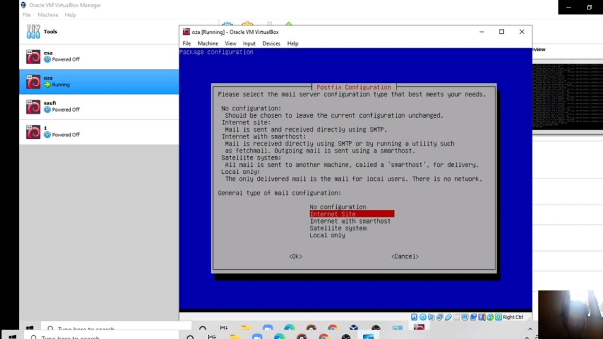603x339 pixels.
Task: Choose Internet with smarthost option
Action: pyautogui.click(x=350, y=221)
